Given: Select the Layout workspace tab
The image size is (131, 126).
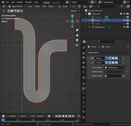Looking at the screenshot, I should (x=47, y=3).
